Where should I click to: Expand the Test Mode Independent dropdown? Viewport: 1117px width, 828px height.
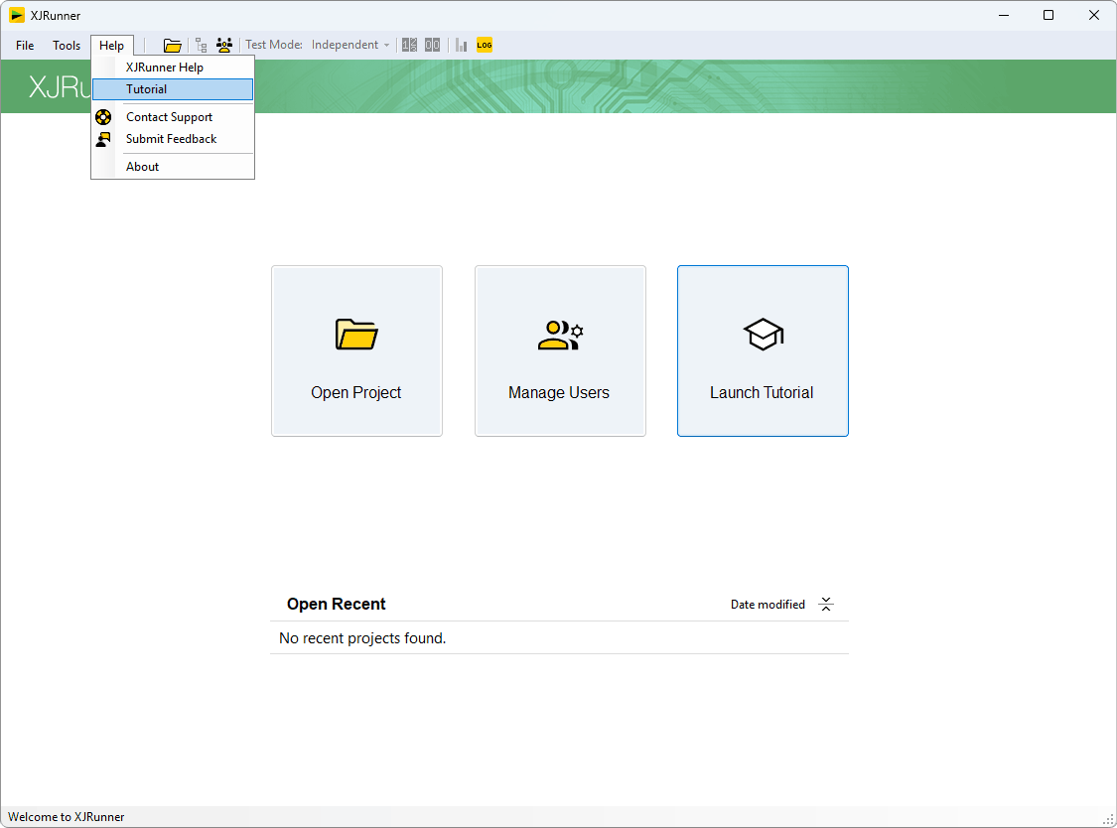[350, 45]
